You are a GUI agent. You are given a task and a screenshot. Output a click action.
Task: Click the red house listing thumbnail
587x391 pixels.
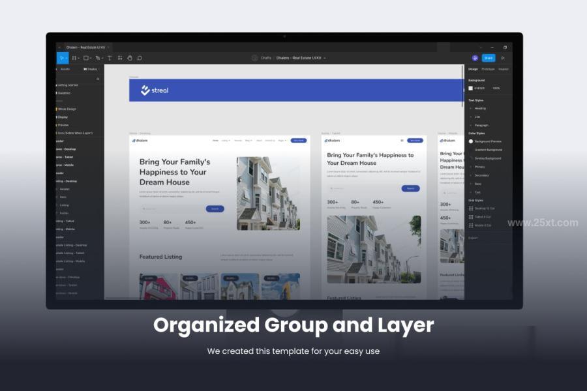point(158,287)
